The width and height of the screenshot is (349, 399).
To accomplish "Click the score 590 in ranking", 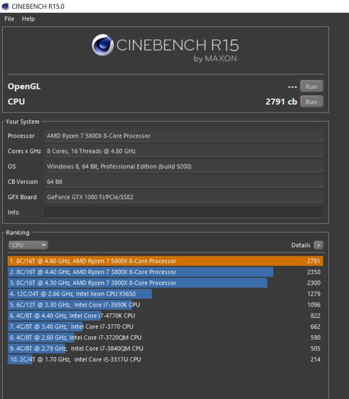I will (x=315, y=337).
